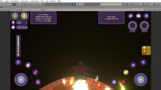161x90 pixels.
Task: Open the Account dropdown
Action: click(x=138, y=4)
